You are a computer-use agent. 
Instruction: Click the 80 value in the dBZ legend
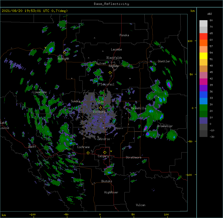coord(211,20)
